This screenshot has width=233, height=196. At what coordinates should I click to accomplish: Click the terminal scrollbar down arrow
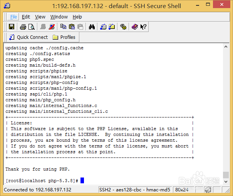pos(226,182)
